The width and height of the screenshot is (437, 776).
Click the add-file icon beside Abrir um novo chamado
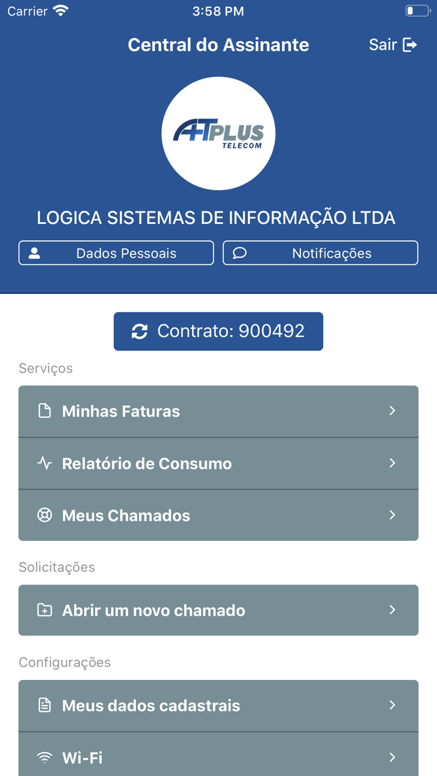[x=44, y=610]
